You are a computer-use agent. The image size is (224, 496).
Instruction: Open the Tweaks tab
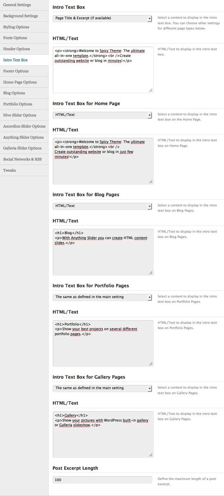click(x=24, y=170)
